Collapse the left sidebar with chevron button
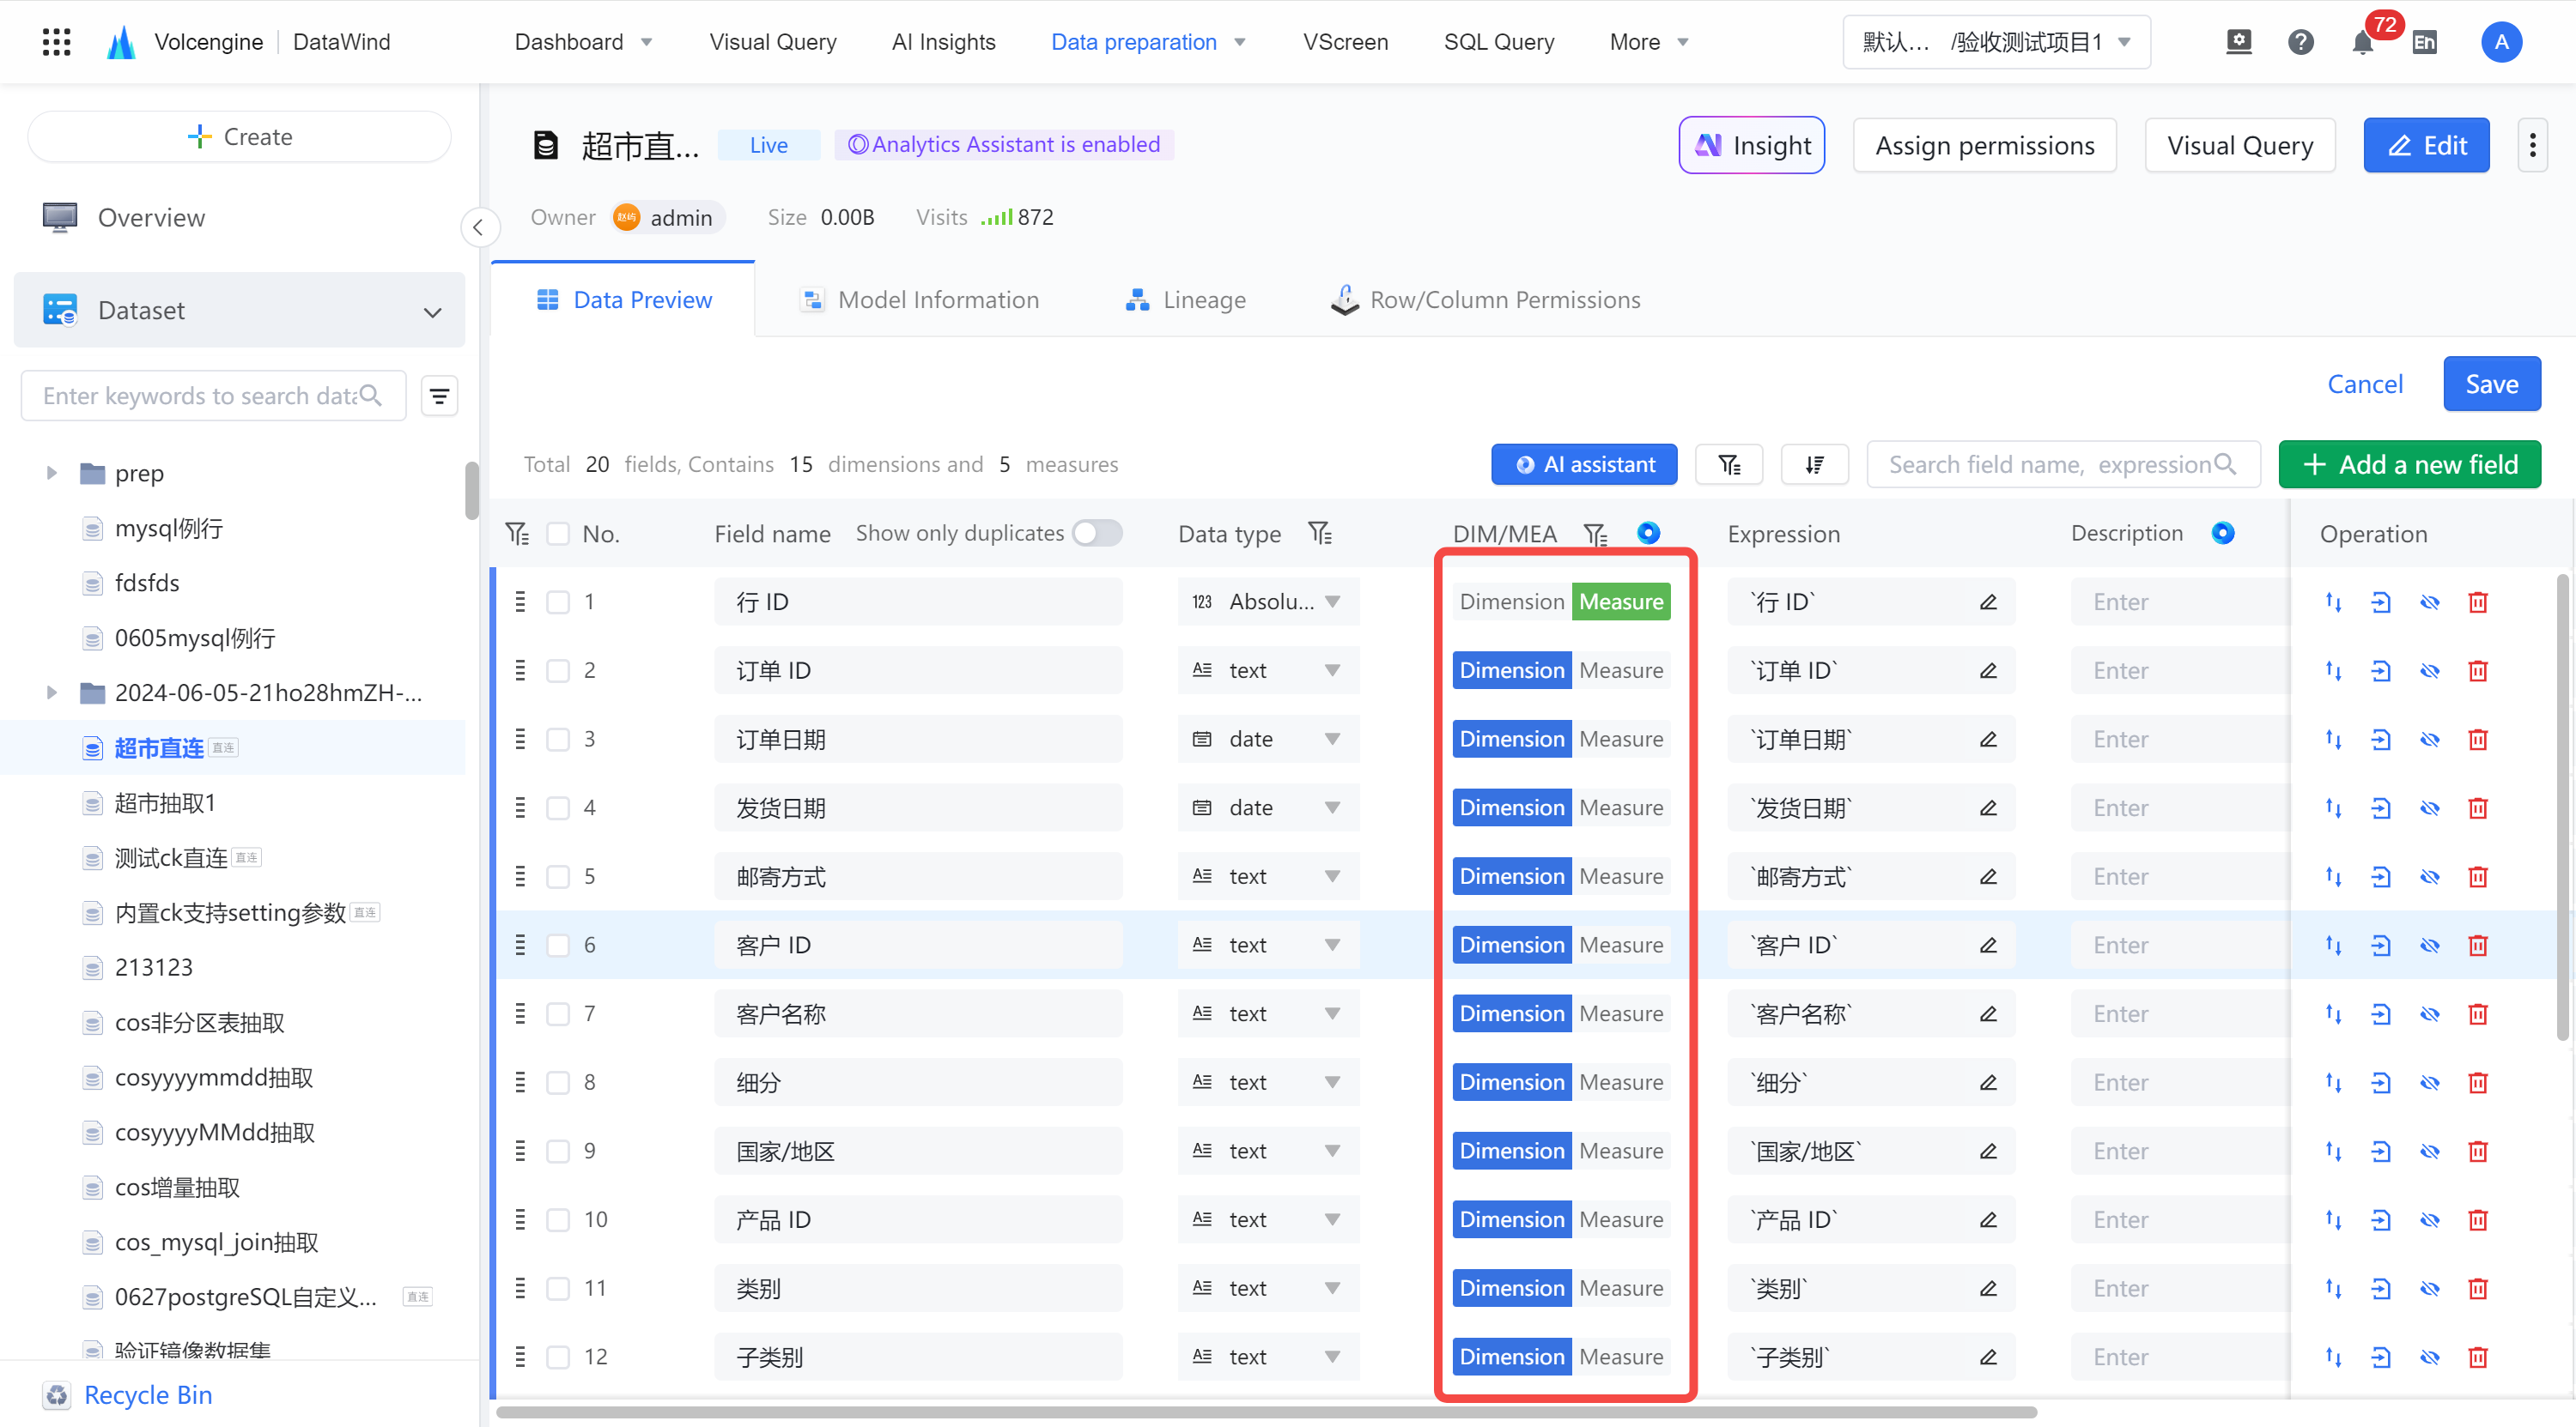Screen dimensions: 2576x1427 tap(479, 227)
